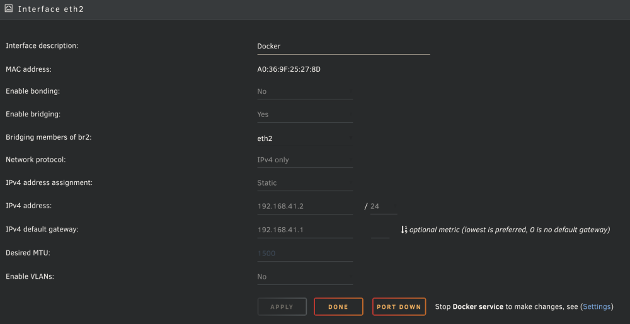Click the IPv4 address field 192.168.41.2
Screen dimensions: 630x324
pos(305,206)
